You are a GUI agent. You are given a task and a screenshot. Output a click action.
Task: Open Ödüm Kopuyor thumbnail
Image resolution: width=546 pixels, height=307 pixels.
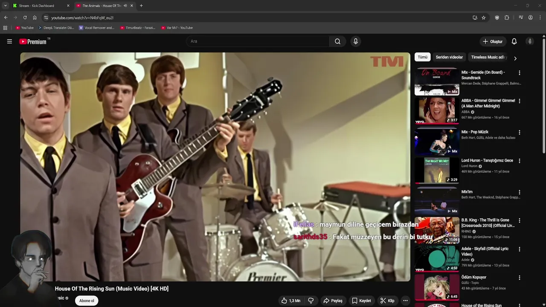point(437,287)
